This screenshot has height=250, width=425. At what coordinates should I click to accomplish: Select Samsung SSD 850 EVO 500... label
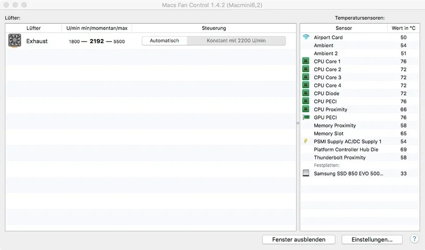point(348,173)
